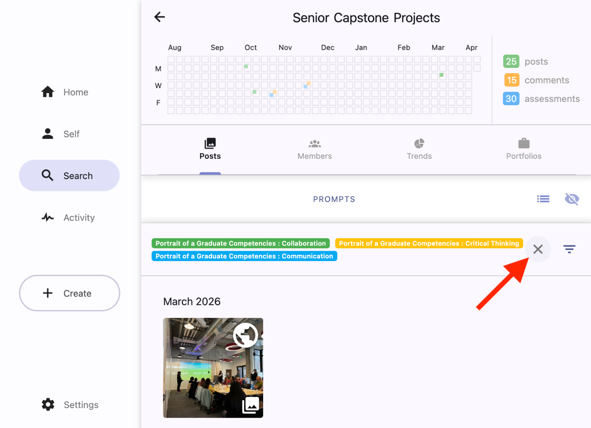
Task: Clear the selected competency filters
Action: tap(538, 249)
